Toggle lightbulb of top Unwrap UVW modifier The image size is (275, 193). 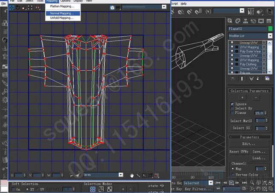pos(232,43)
